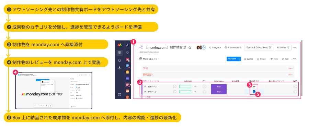The width and height of the screenshot is (309, 127).
Task: Select the blue H workspace icon
Action: [x=127, y=66]
